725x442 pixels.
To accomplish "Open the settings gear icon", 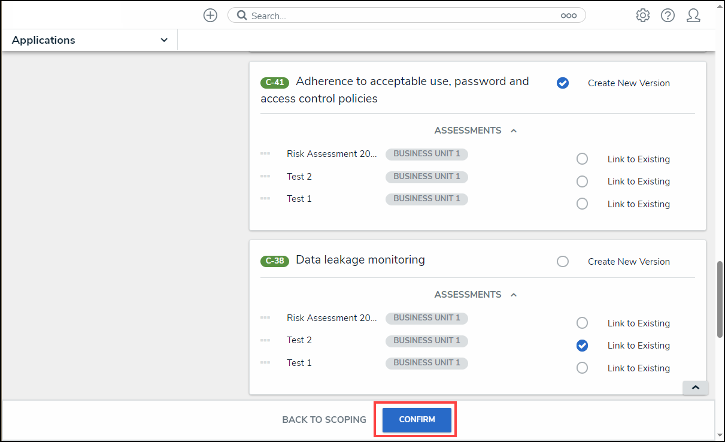I will 643,16.
